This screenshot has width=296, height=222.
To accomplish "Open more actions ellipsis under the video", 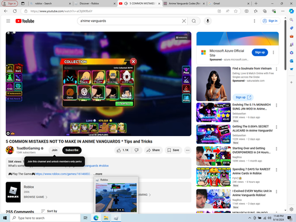I will (x=188, y=150).
